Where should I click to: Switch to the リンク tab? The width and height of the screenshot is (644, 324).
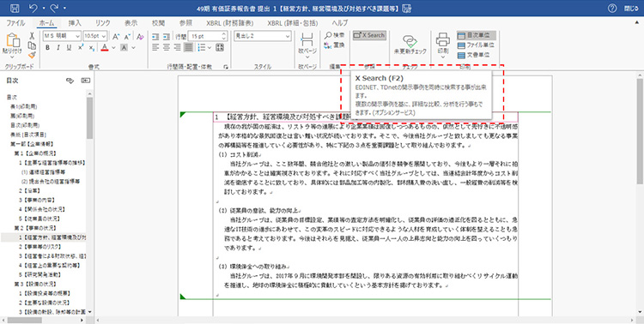tap(103, 22)
